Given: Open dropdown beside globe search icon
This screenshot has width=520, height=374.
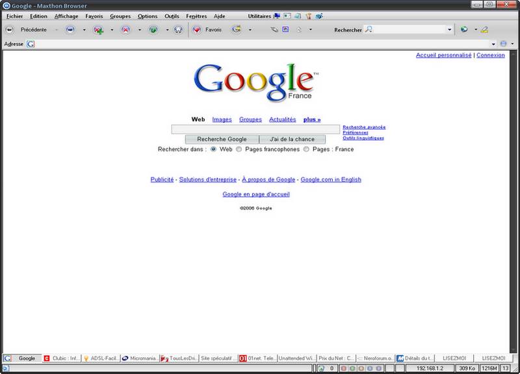Looking at the screenshot, I should (x=476, y=29).
